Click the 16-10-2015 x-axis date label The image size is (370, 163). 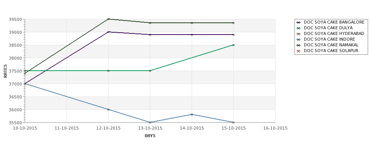276,128
